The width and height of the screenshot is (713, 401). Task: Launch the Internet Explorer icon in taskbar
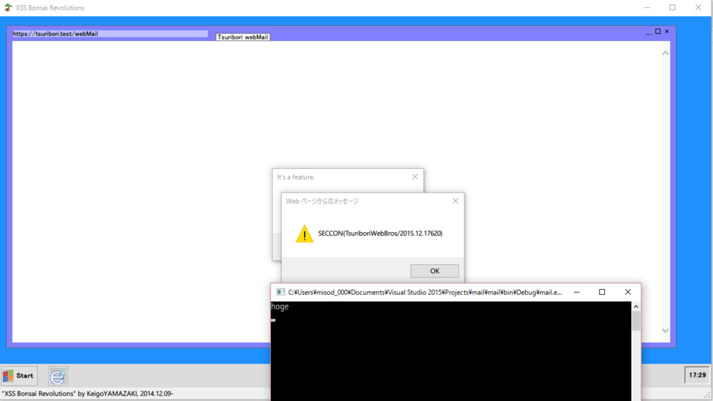(x=58, y=376)
